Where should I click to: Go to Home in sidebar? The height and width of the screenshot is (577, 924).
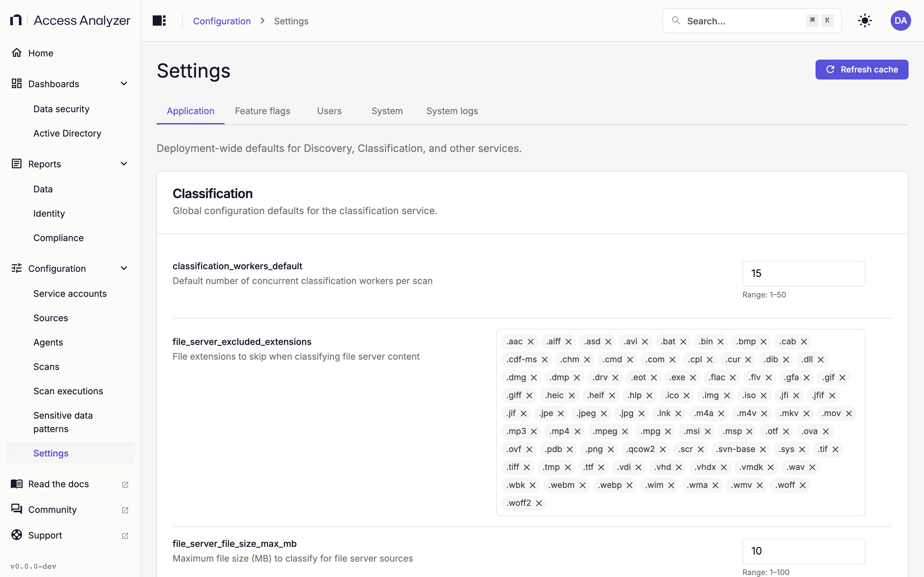(70, 53)
